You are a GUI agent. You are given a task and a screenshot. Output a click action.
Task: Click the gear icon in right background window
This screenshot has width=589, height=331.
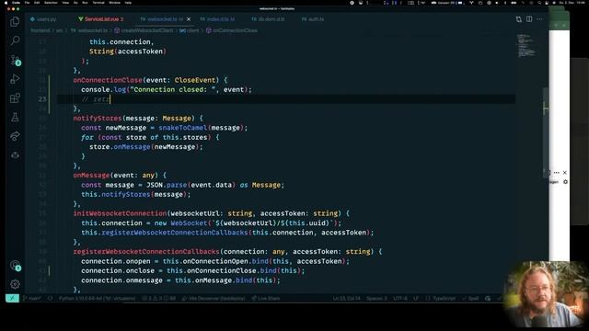click(x=565, y=182)
